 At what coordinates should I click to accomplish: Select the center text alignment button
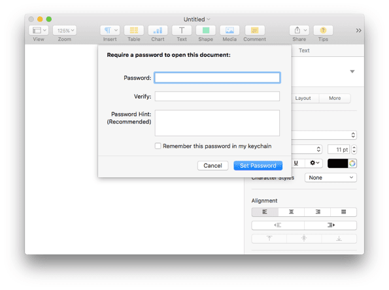(x=291, y=212)
